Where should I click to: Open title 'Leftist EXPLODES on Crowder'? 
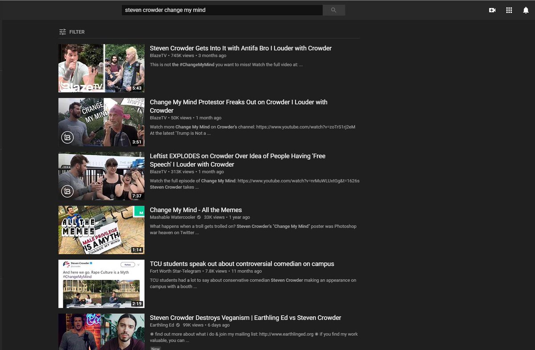[238, 160]
